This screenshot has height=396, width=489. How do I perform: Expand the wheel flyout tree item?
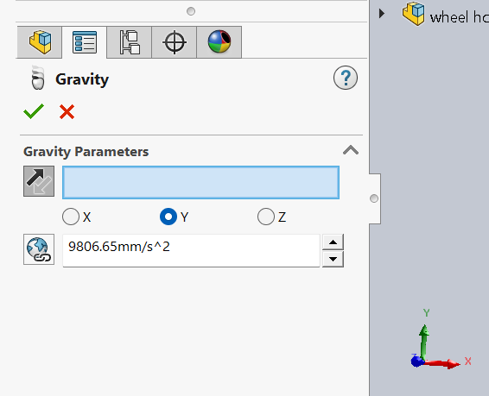coord(382,14)
